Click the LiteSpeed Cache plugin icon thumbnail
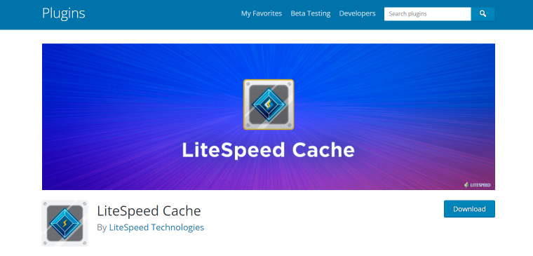 pyautogui.click(x=65, y=223)
